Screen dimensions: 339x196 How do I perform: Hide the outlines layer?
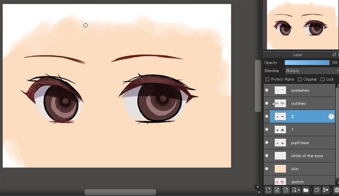[x=267, y=103]
